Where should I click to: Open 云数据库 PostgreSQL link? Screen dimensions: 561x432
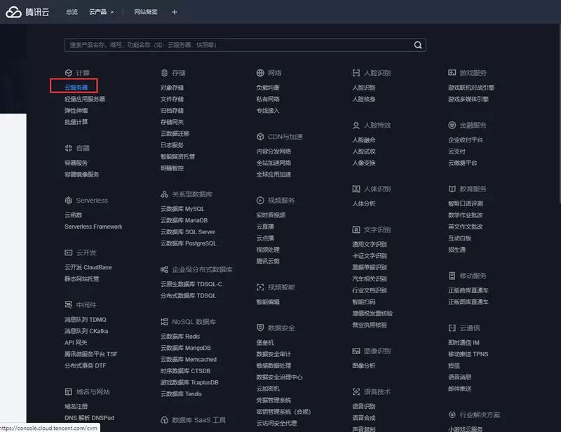188,243
